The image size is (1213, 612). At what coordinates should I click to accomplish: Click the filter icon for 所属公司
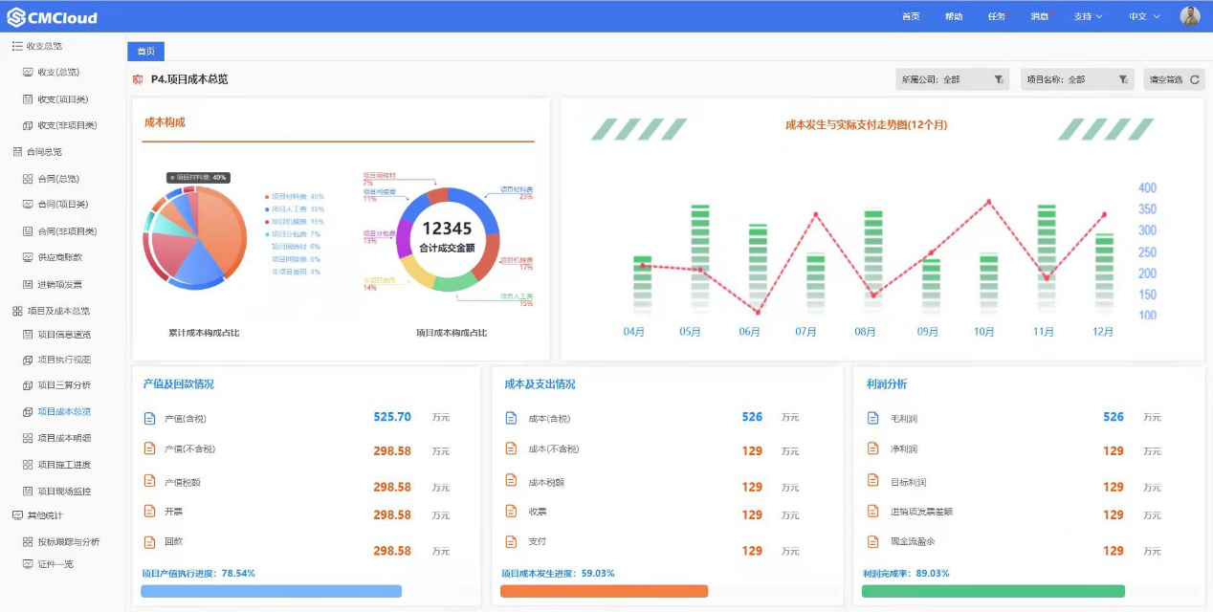click(998, 79)
